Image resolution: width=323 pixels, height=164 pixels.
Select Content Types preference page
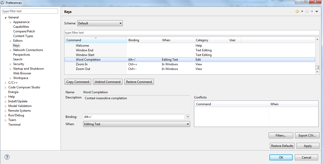[x=23, y=36]
